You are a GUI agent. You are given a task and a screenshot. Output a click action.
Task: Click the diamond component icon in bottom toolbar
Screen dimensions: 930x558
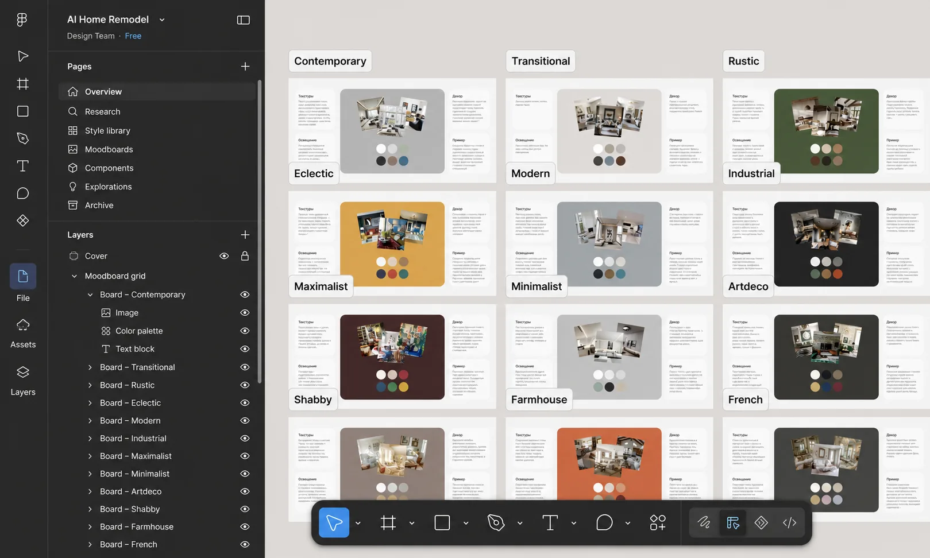pos(761,522)
